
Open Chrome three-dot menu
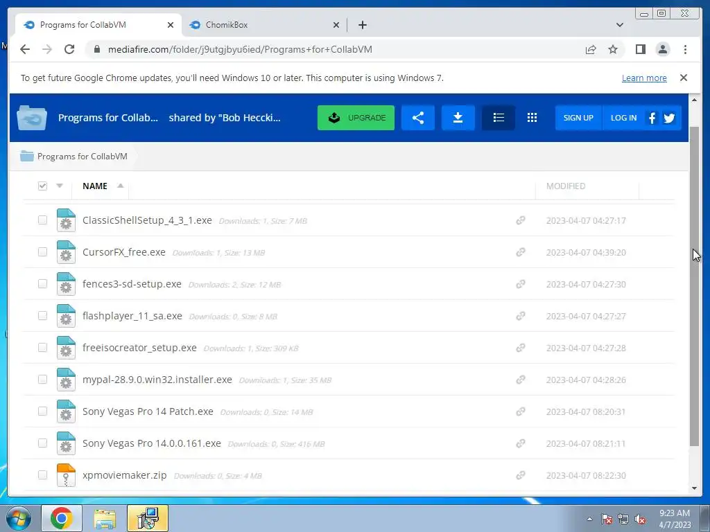click(x=685, y=49)
